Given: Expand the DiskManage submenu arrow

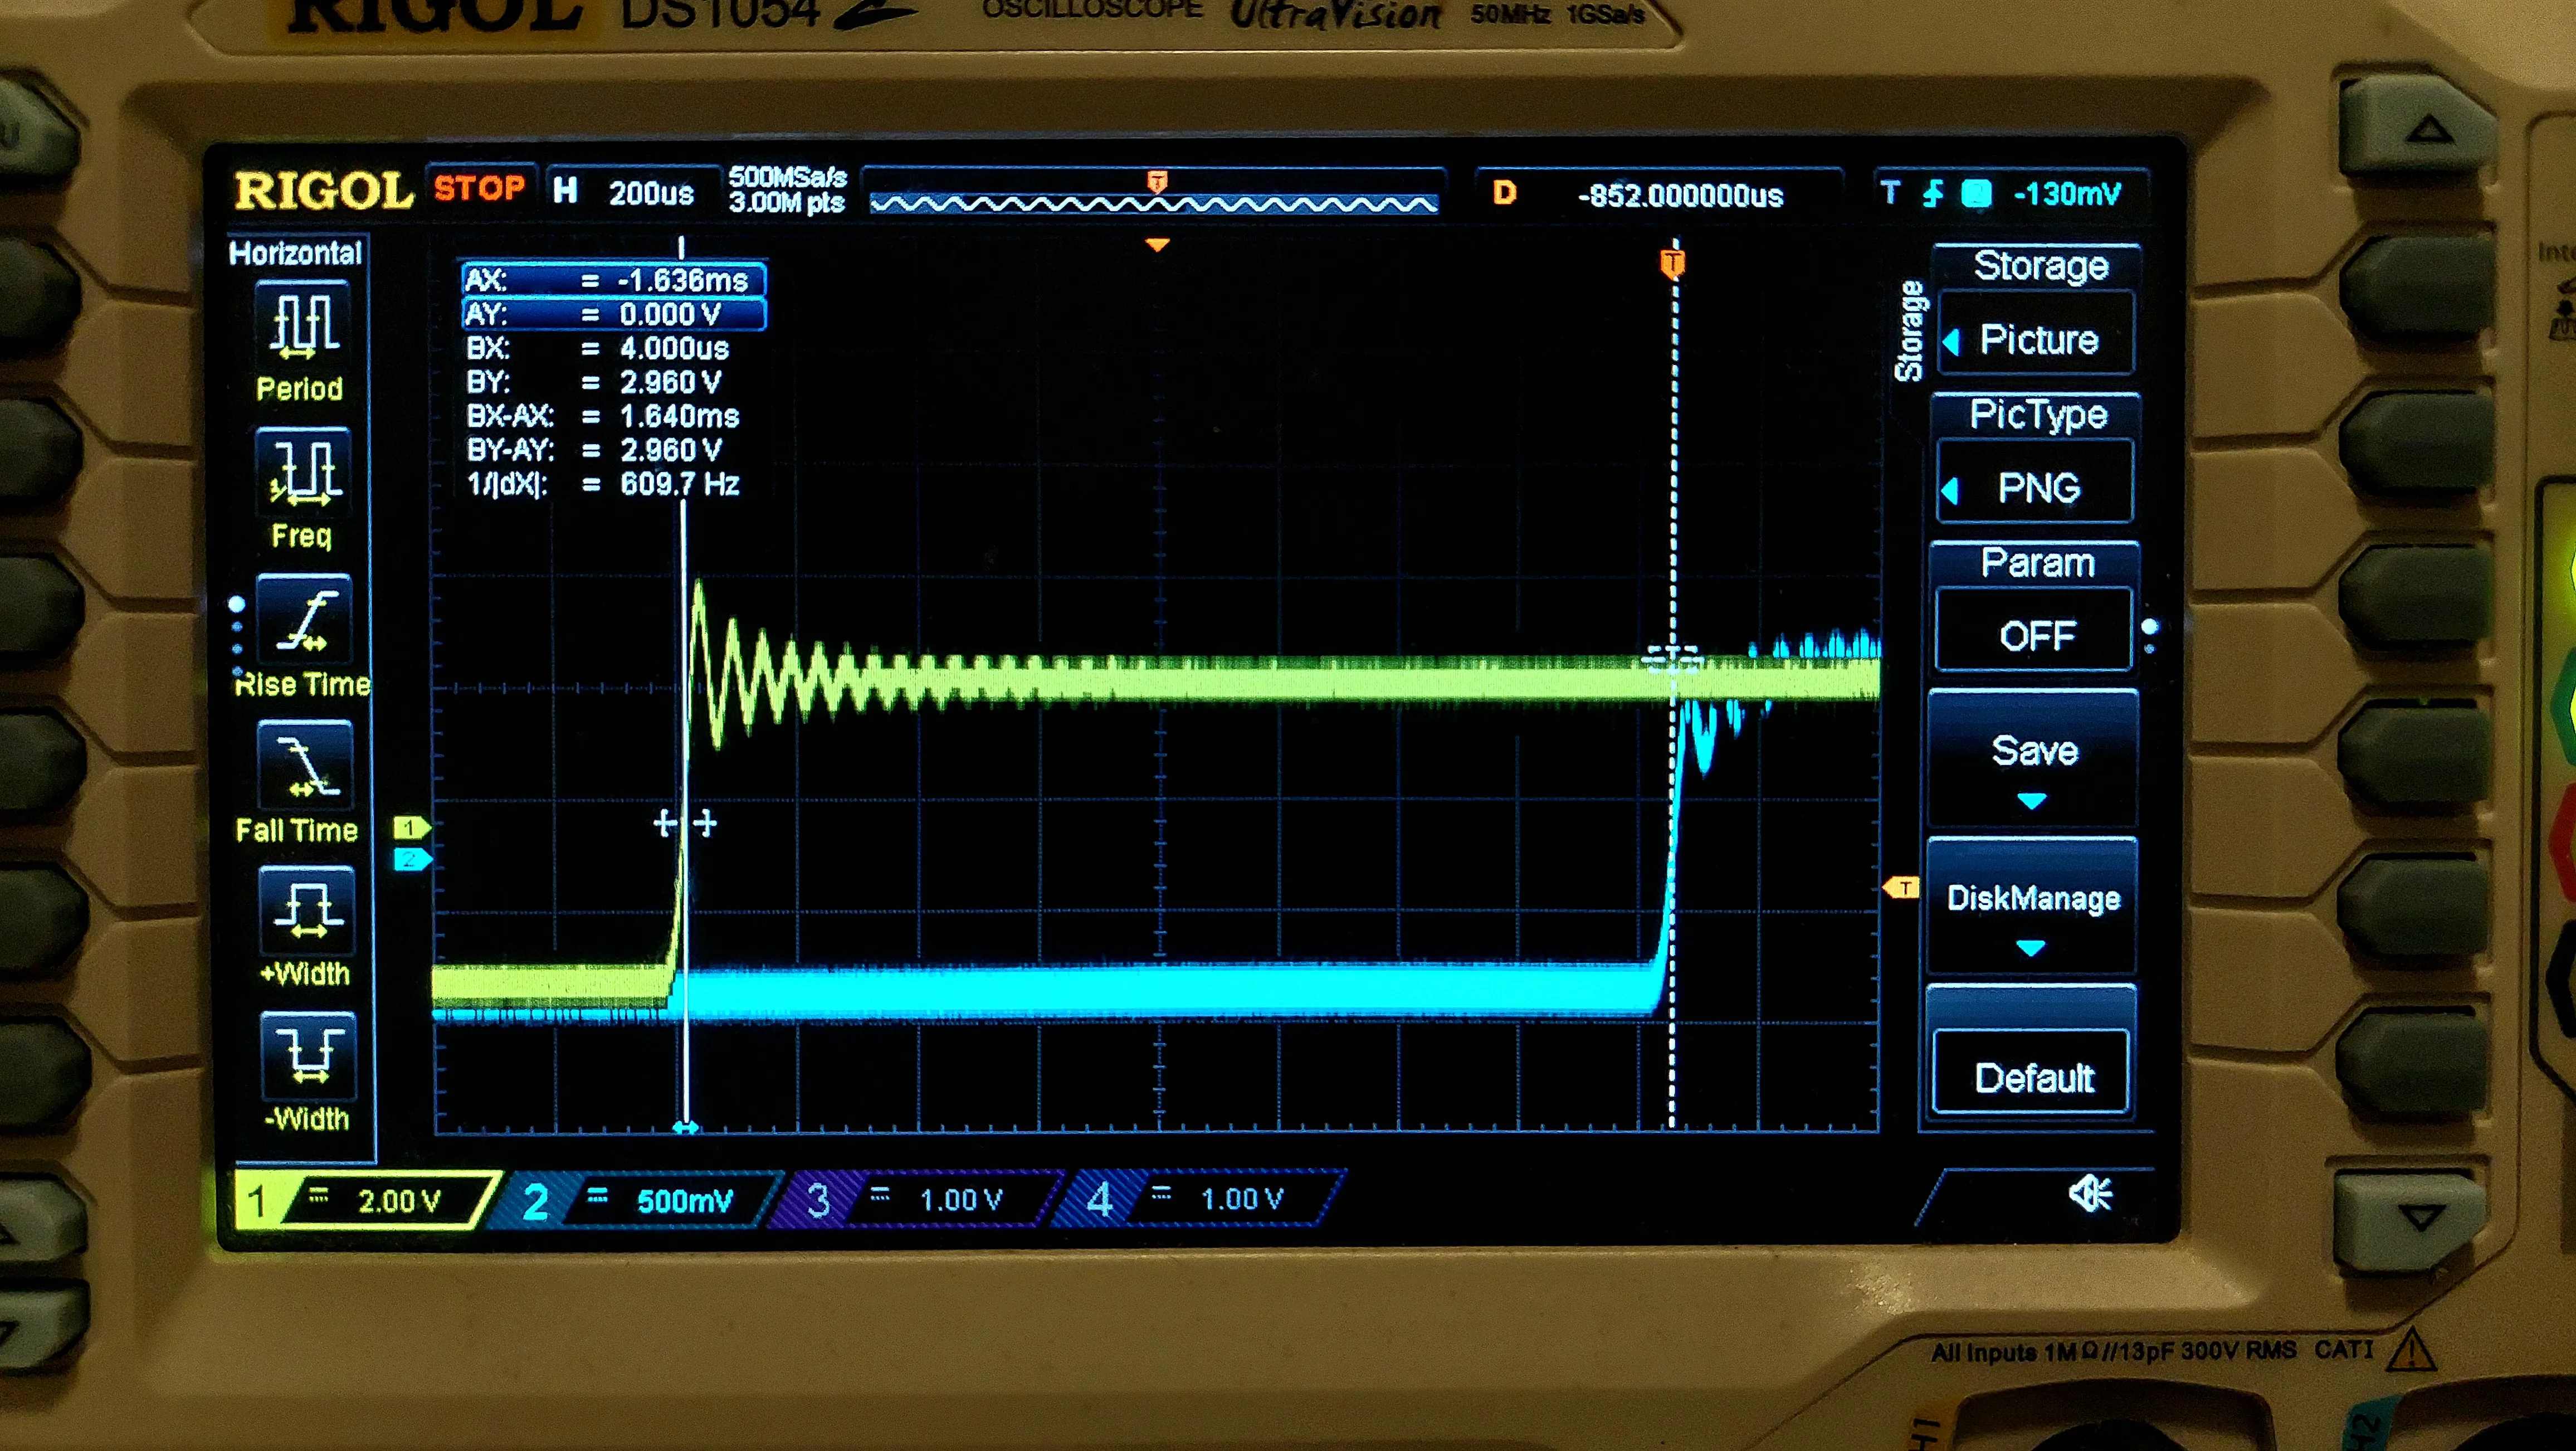Looking at the screenshot, I should tap(2031, 946).
